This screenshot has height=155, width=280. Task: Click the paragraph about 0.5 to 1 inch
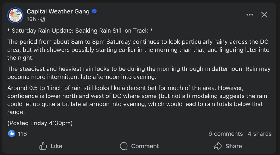137,100
